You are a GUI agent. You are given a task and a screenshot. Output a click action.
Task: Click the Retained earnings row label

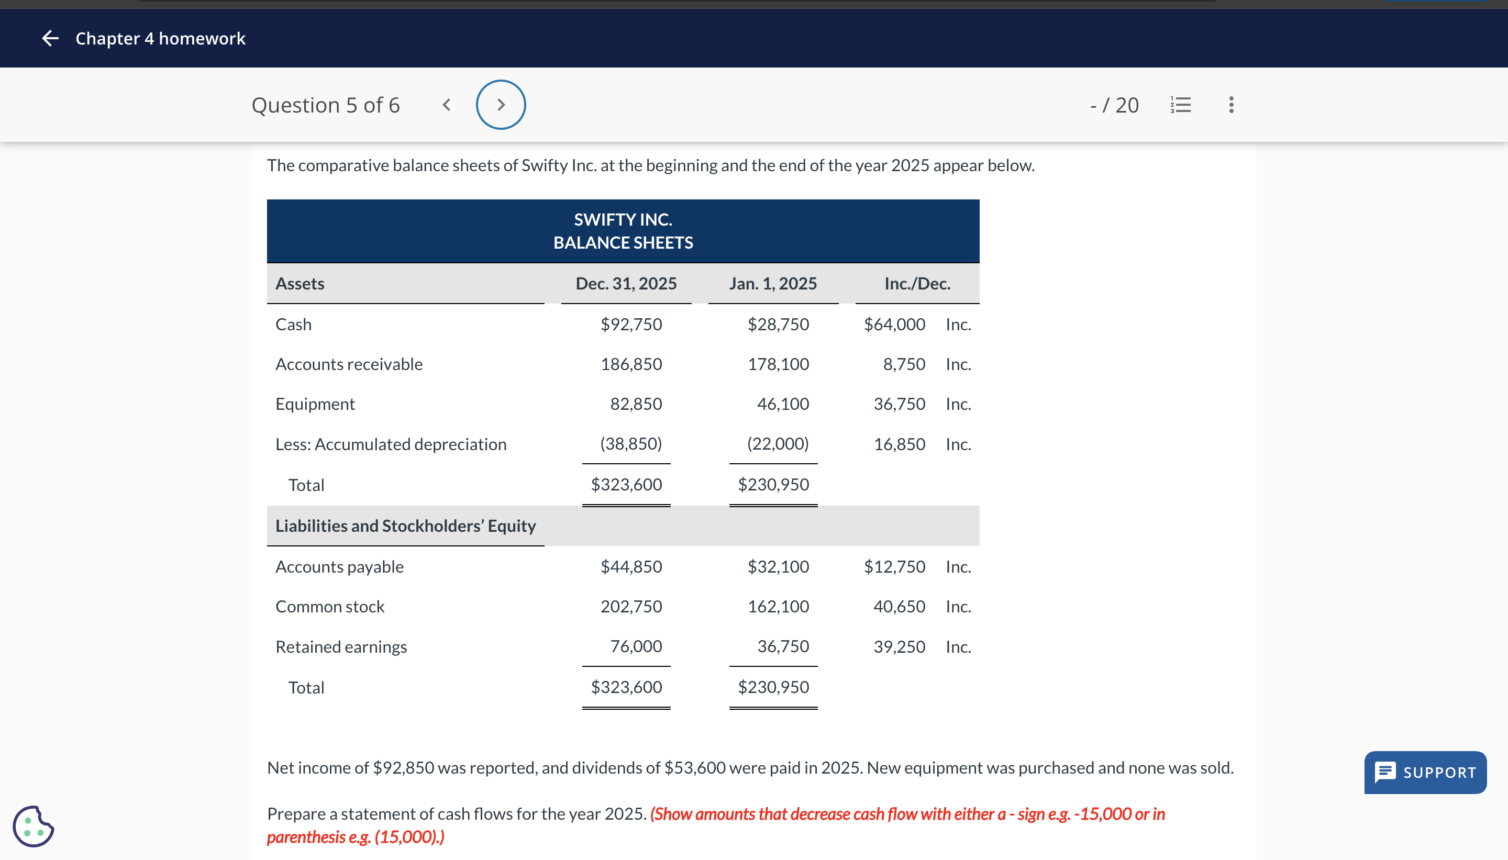coord(341,647)
